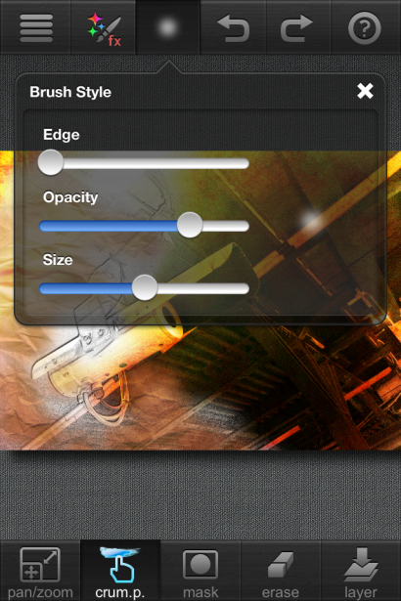
Task: Tap the soft brush style preview button
Action: tap(167, 27)
